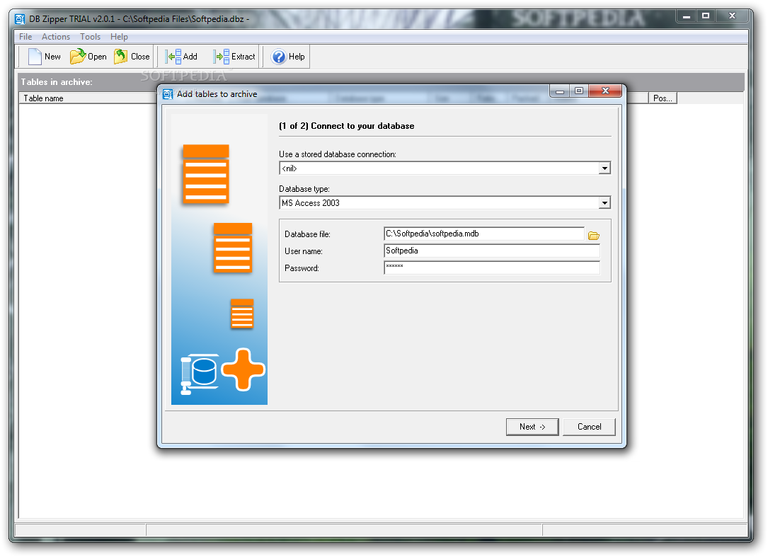Open Help from the blue question mark icon
768x557 pixels.
[279, 57]
